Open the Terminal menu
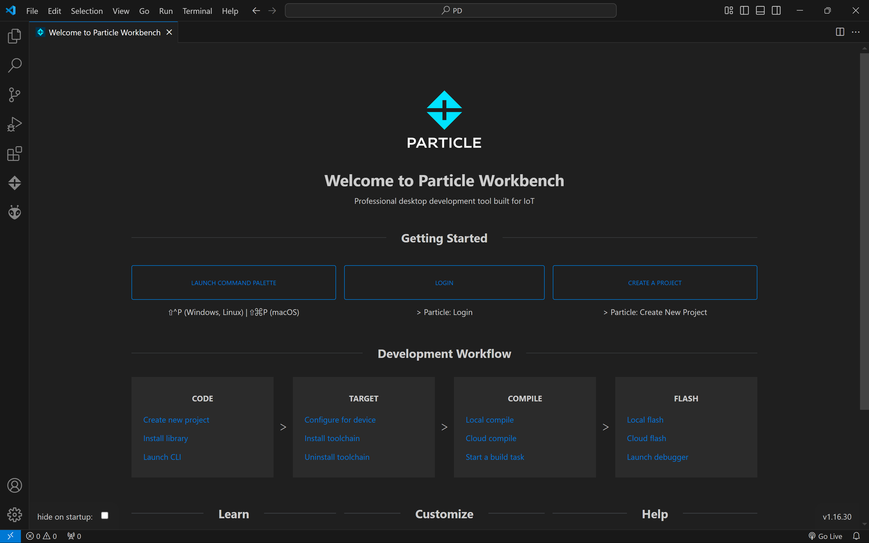Viewport: 869px width, 543px height. [x=197, y=11]
